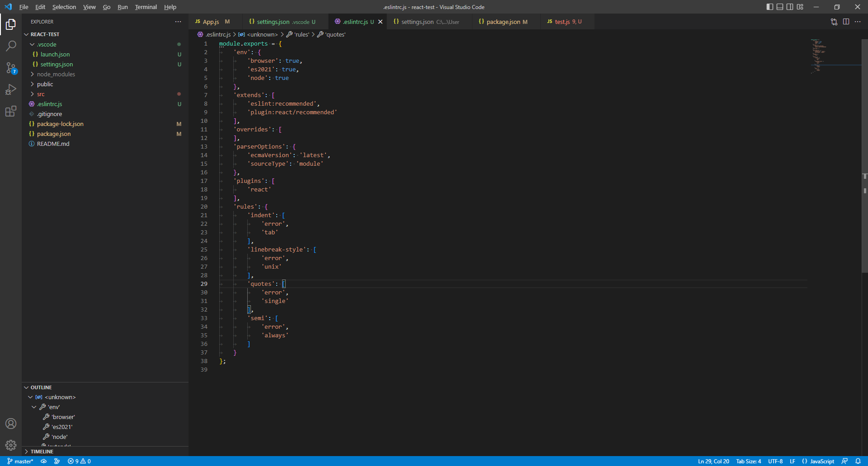Change indentation via Tab Size: 4
868x466 pixels.
(749, 461)
